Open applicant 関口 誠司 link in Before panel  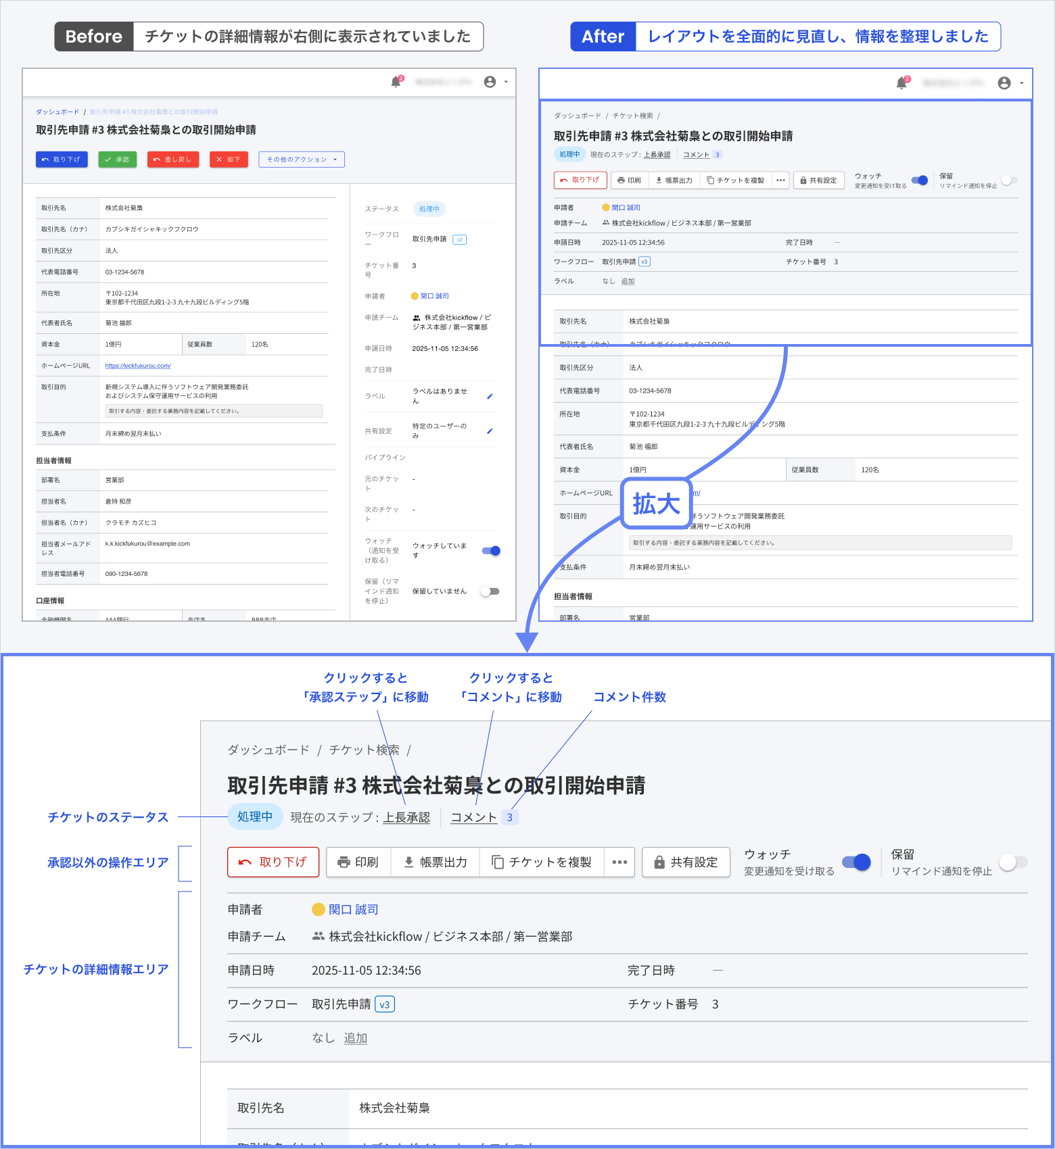click(x=434, y=296)
